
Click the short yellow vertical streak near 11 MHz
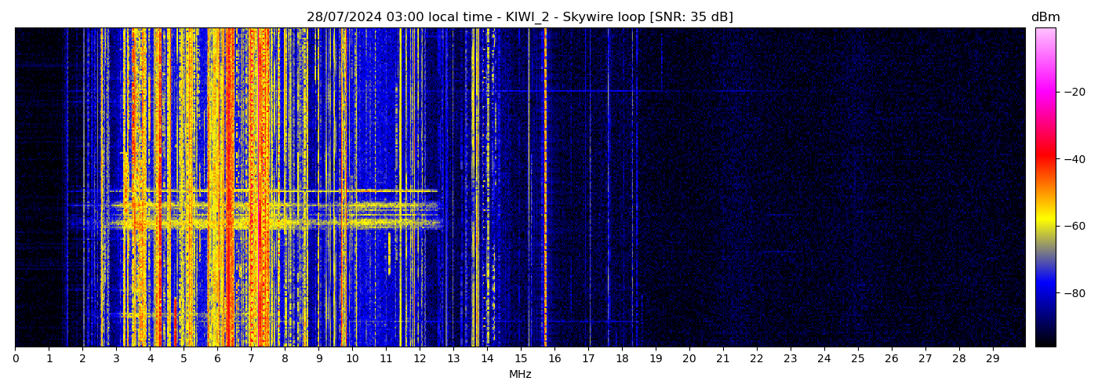coord(389,252)
